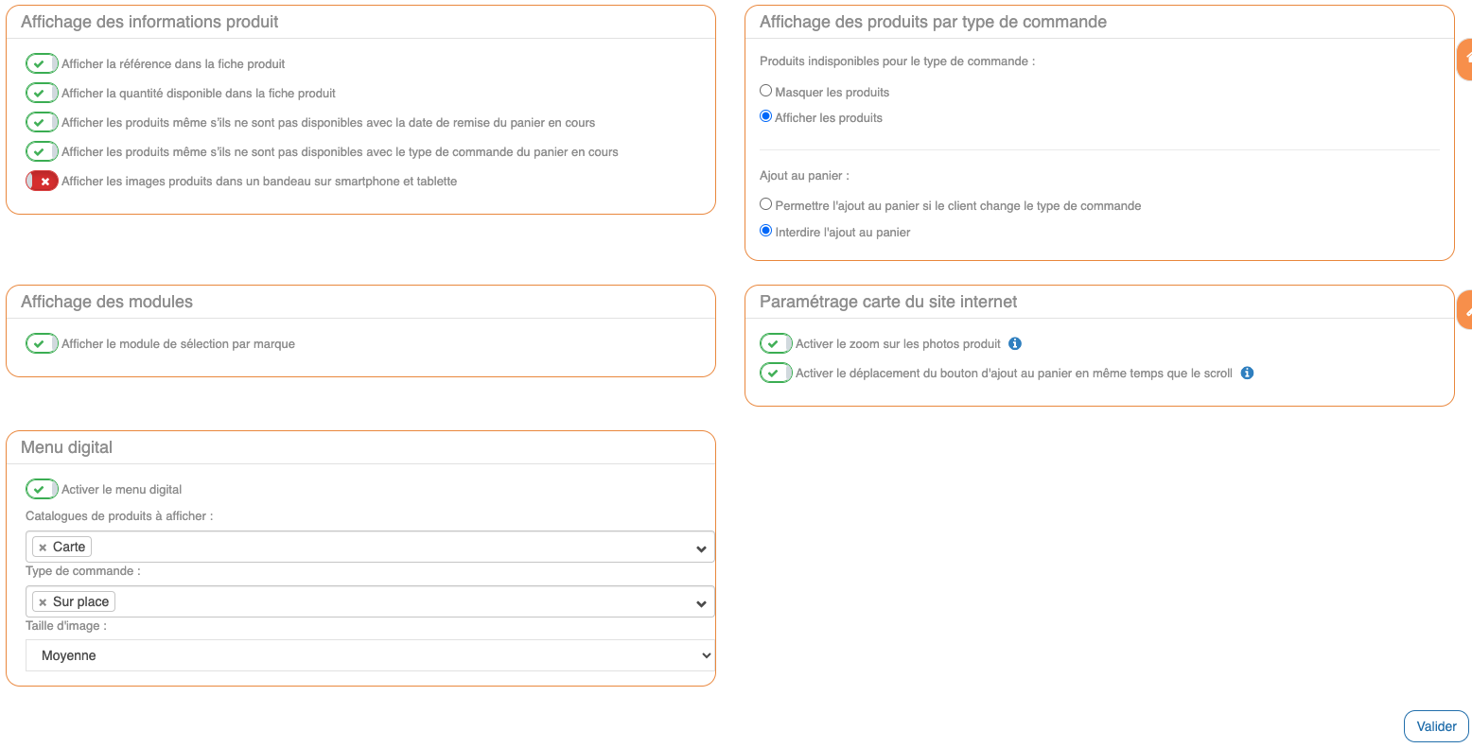Turn off Activer le zoom sur les photos
The height and width of the screenshot is (748, 1472).
(x=776, y=344)
